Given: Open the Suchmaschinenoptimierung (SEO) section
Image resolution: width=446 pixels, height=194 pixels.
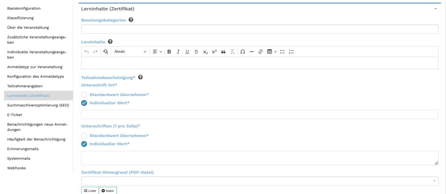Looking at the screenshot, I should coord(38,105).
